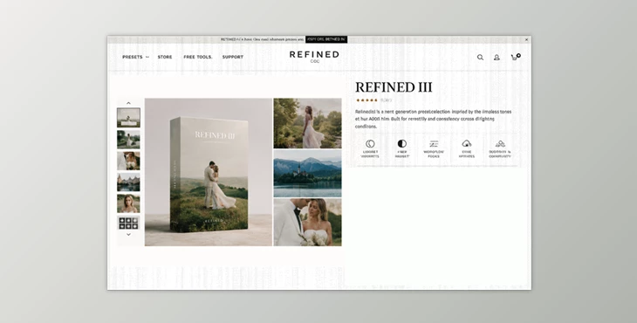637x323 pixels.
Task: Select the couple close-up thumbnail
Action: 128,161
